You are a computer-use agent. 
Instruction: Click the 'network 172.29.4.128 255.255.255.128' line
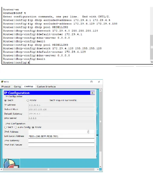click(52, 48)
